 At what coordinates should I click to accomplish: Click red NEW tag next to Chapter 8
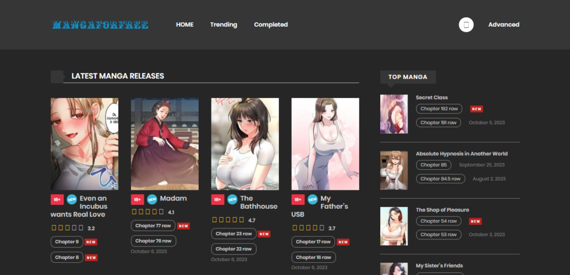point(91,258)
